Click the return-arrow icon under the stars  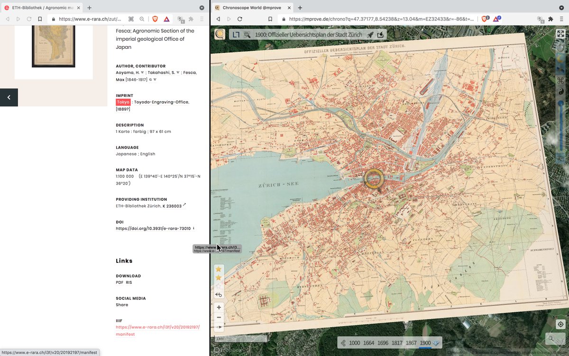[219, 295]
